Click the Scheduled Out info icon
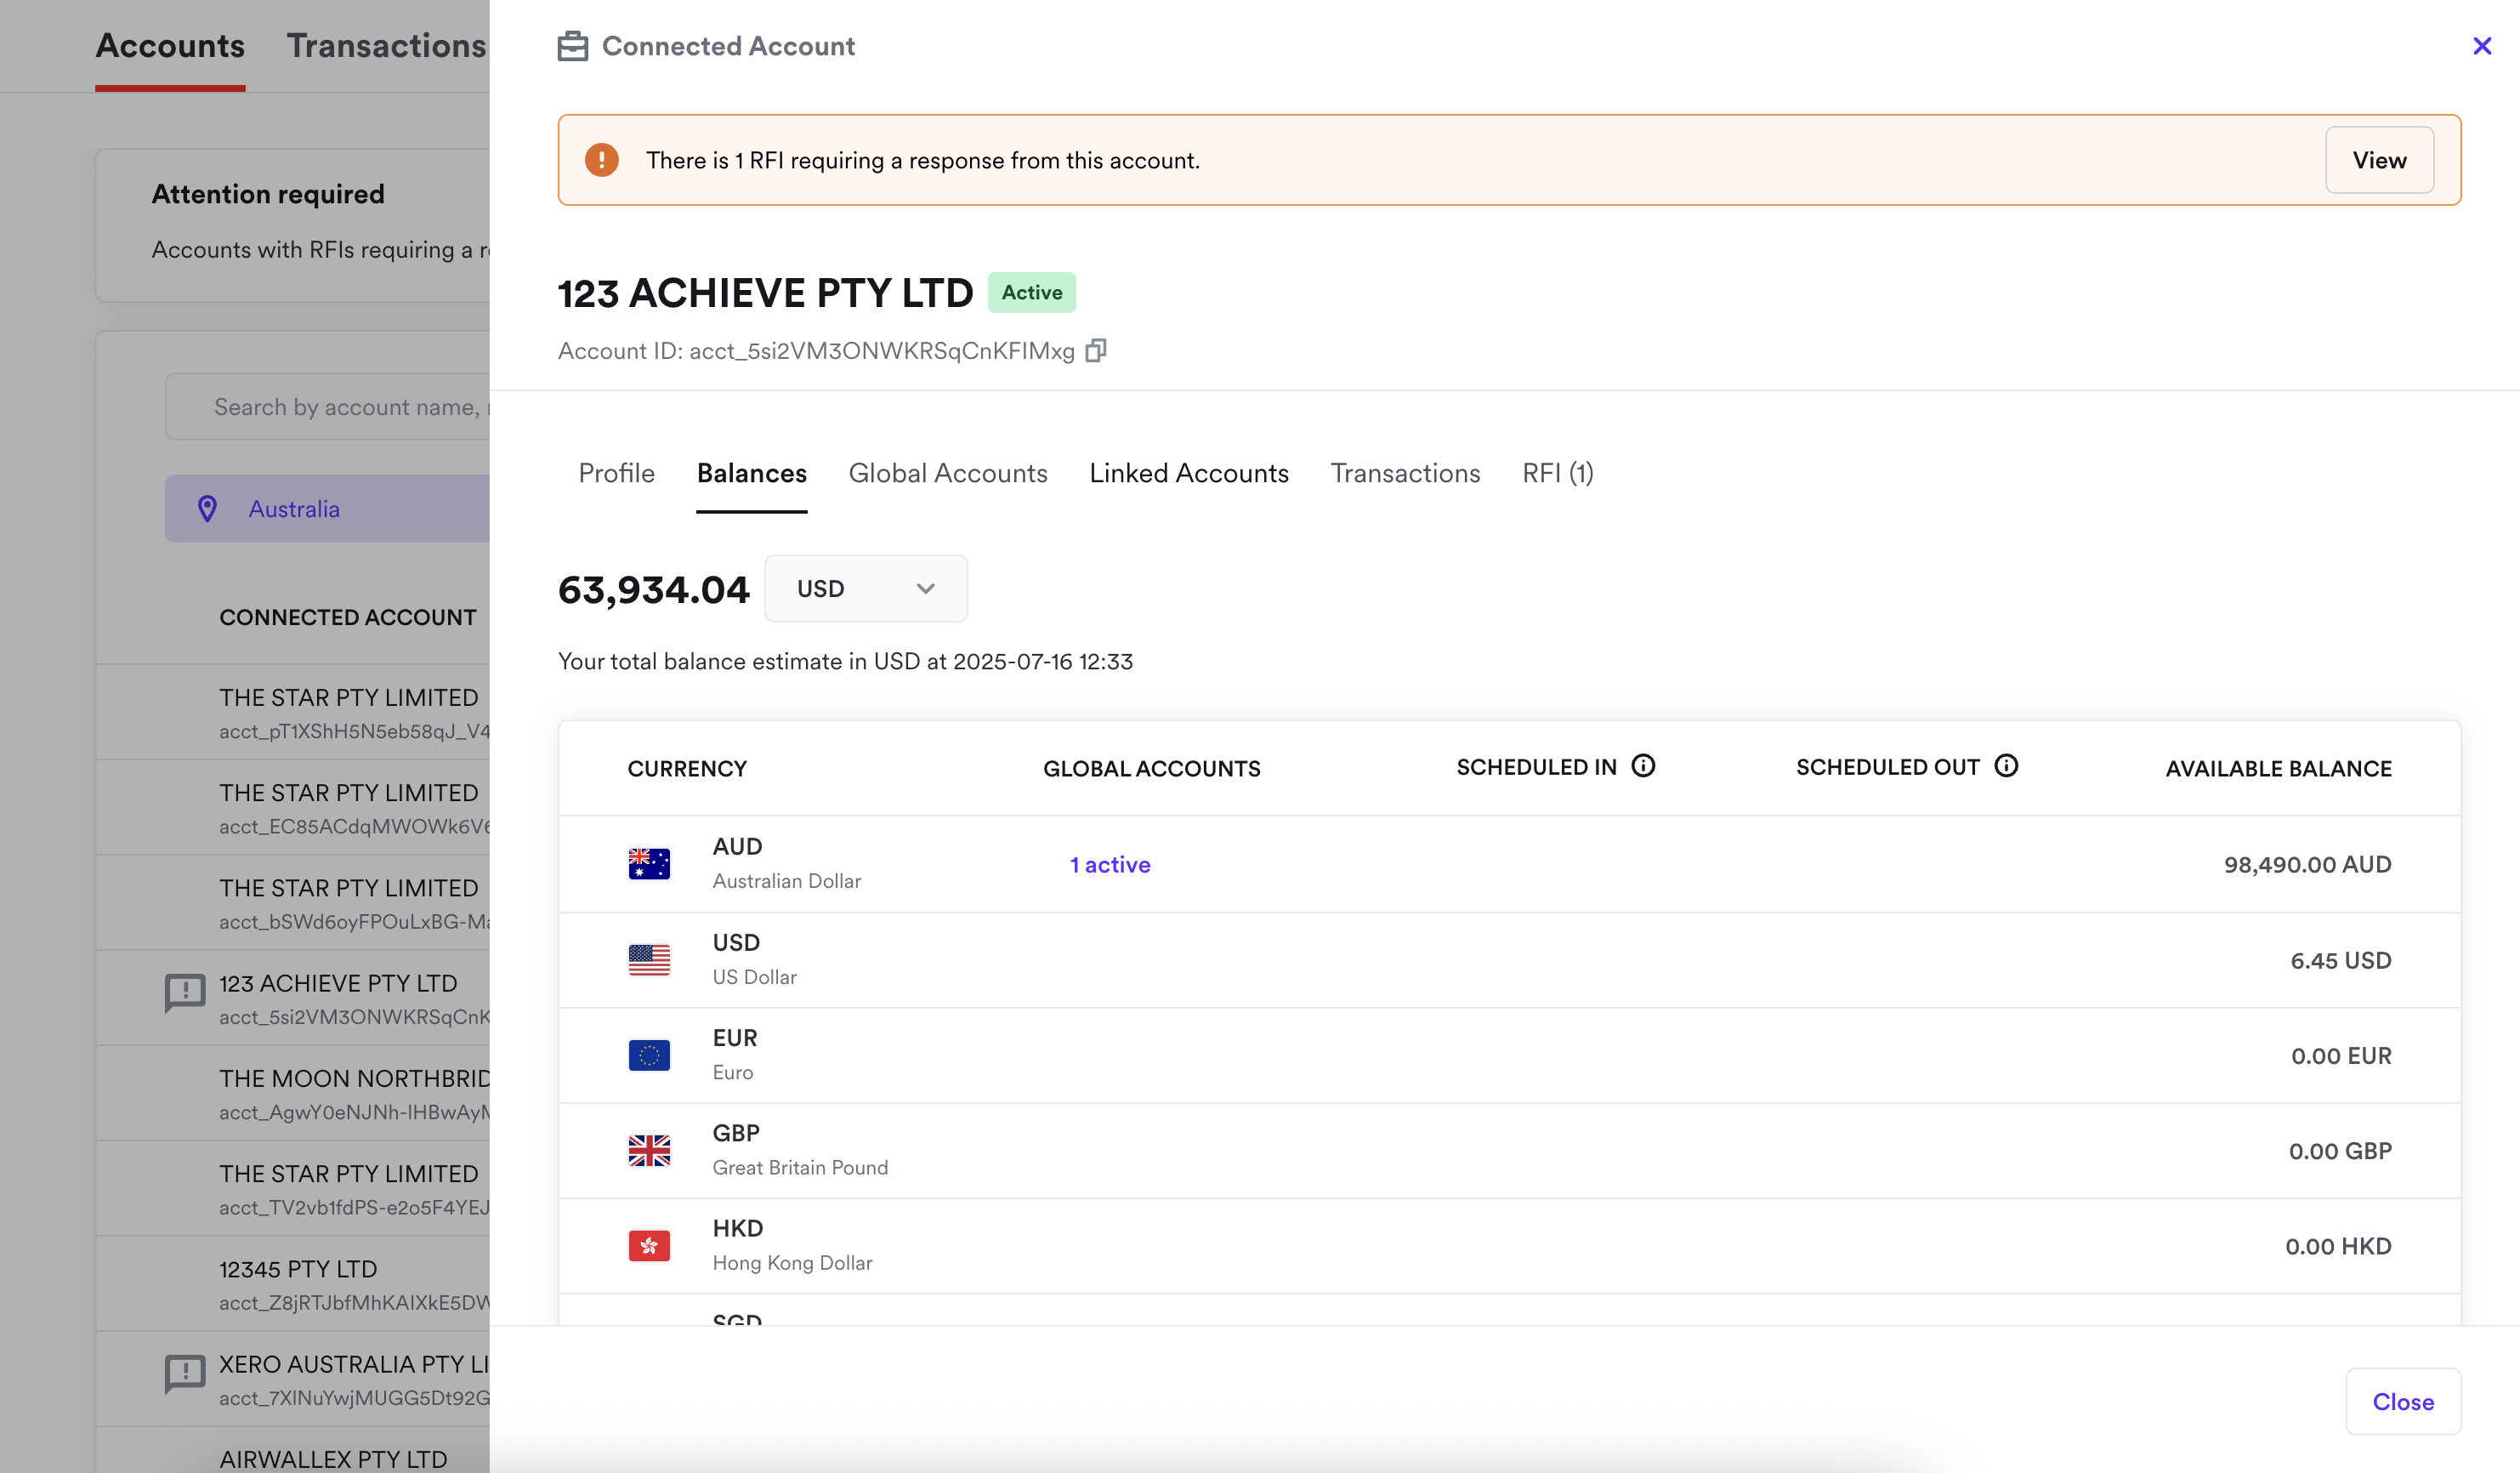 click(x=2006, y=766)
